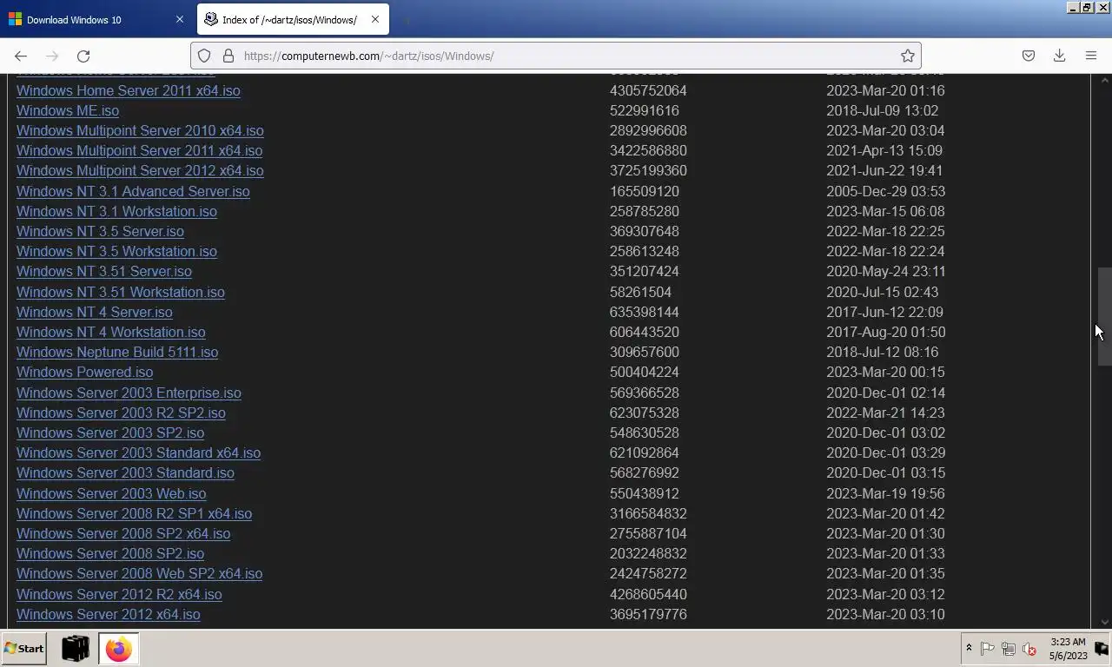Select date 2023-Mar-19 19:56
Viewport: 1112px width, 667px height.
(x=885, y=493)
